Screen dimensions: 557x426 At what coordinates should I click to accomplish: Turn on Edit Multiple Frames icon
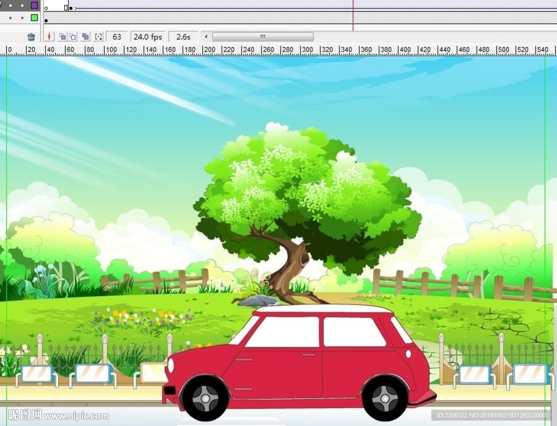(85, 37)
